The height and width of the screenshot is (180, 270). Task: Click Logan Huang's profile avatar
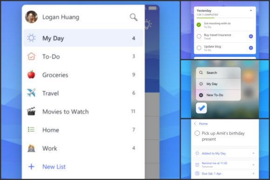click(31, 17)
